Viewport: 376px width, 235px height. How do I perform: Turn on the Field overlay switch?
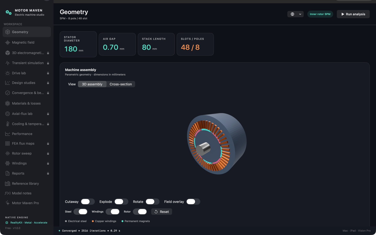tap(193, 202)
